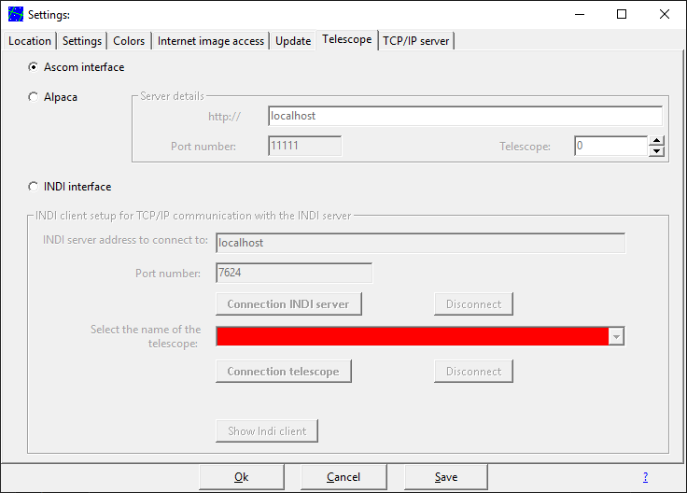Click Cancel to discard settings
This screenshot has height=493, width=687.
[343, 477]
